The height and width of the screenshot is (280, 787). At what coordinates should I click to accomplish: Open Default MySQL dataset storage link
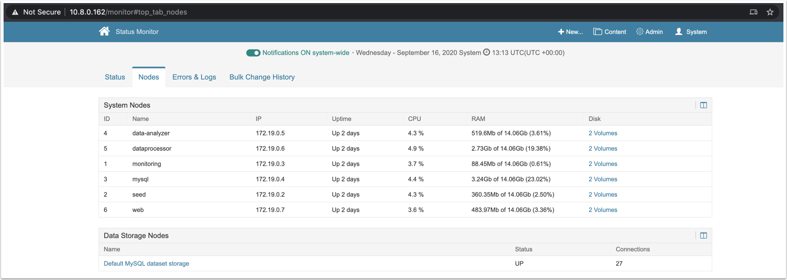tap(146, 264)
